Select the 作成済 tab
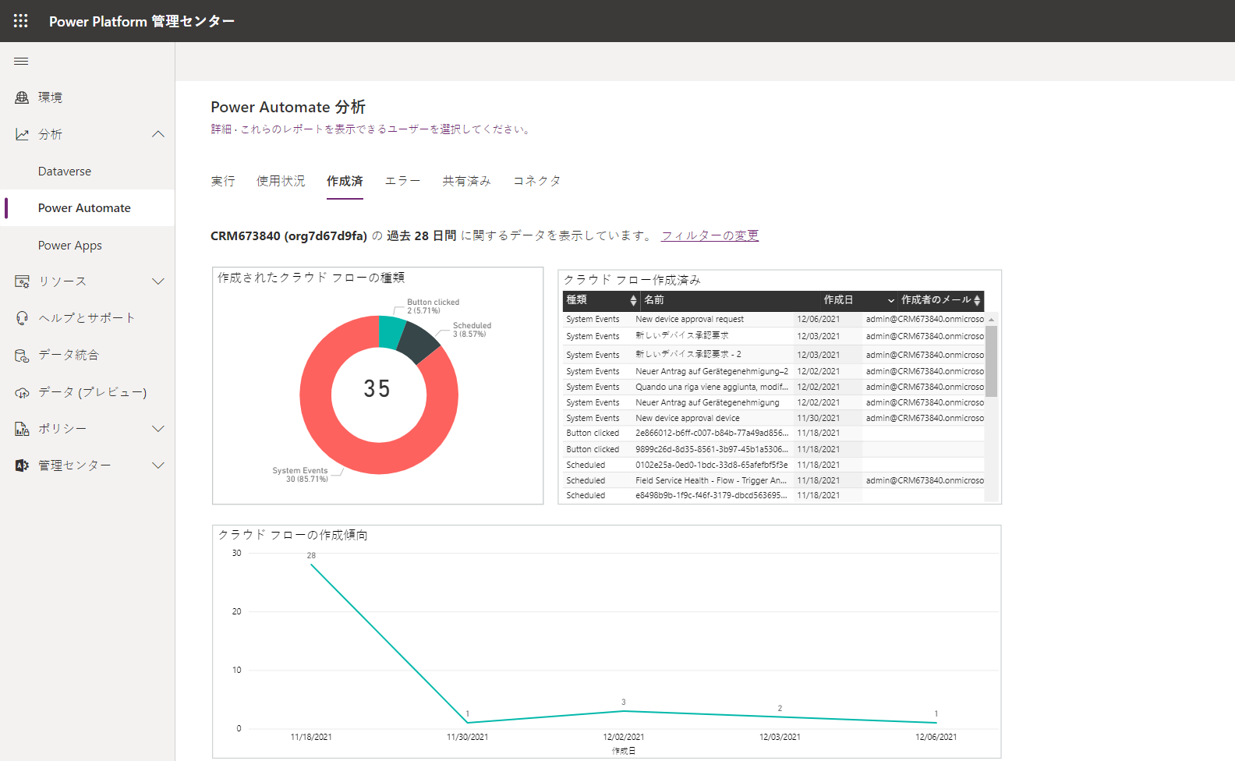 pos(345,181)
